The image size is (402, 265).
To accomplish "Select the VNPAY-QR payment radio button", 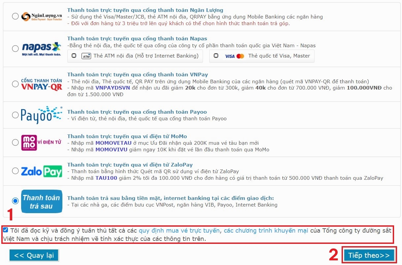I will pyautogui.click(x=15, y=84).
